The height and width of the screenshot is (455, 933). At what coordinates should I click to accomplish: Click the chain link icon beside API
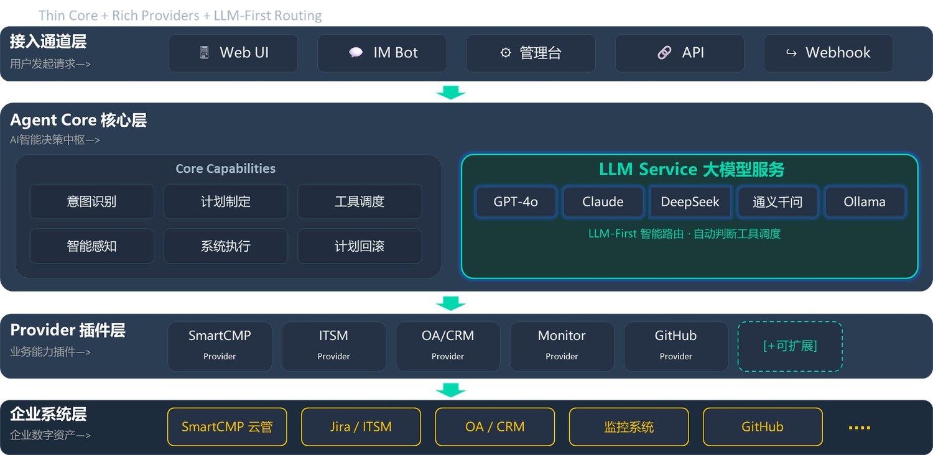click(x=664, y=53)
